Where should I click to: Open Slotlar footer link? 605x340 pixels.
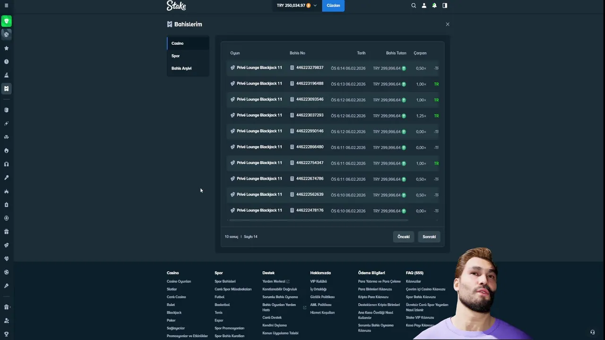(172, 289)
